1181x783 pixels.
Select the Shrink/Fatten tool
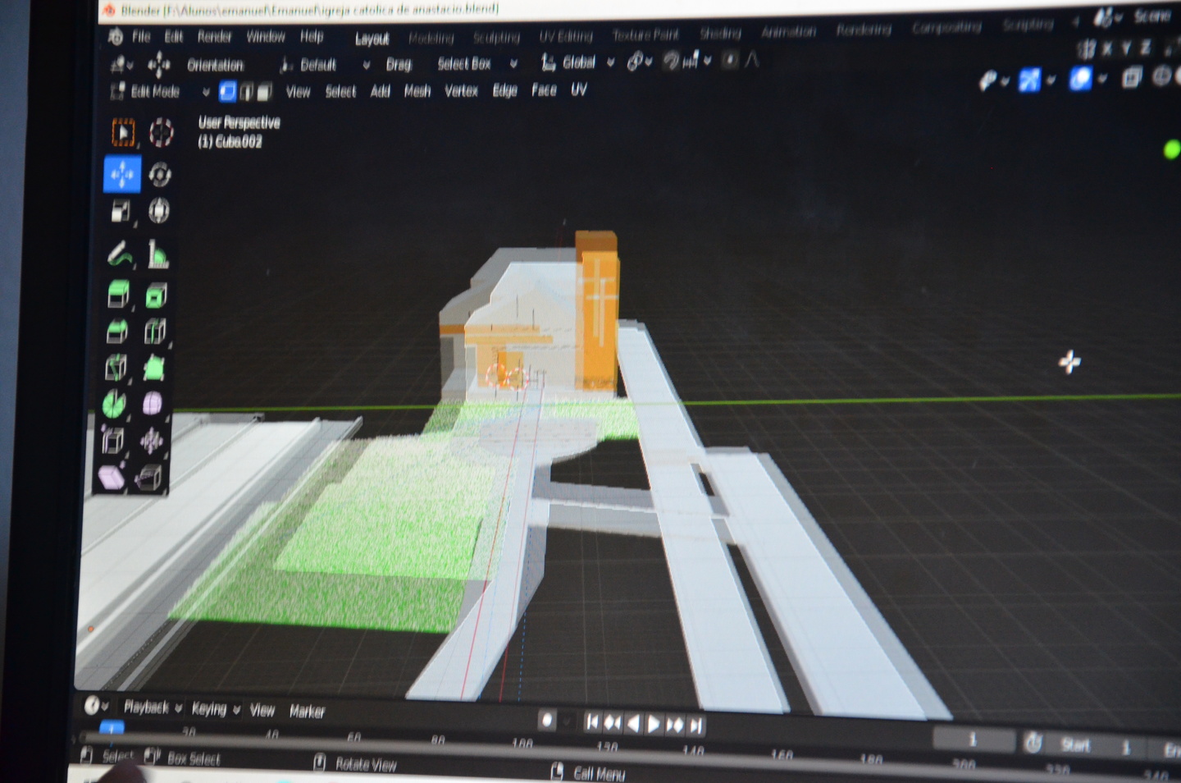[151, 441]
